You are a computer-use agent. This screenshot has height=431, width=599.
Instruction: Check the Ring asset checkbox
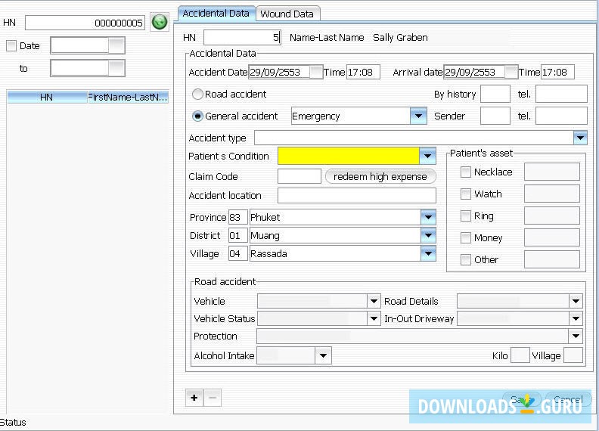(465, 216)
